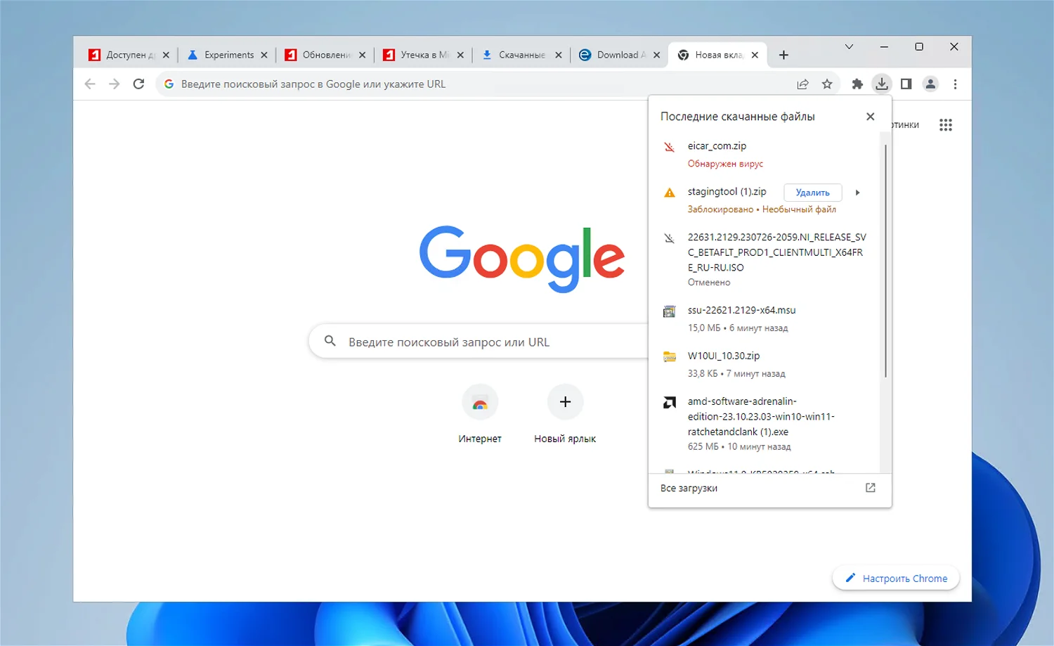Click Удалить button for stagingtool file
The image size is (1054, 646).
coord(812,193)
